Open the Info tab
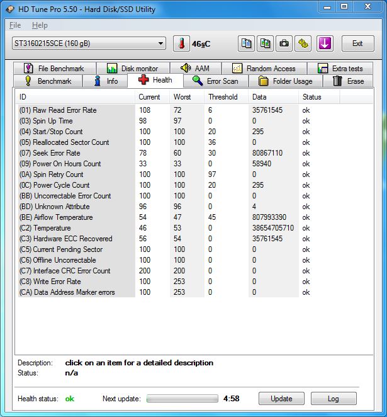The width and height of the screenshot is (387, 417). pos(106,81)
